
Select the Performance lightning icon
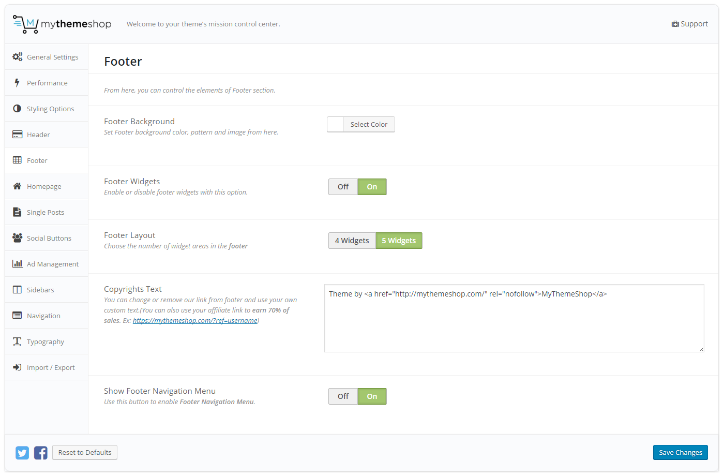17,82
